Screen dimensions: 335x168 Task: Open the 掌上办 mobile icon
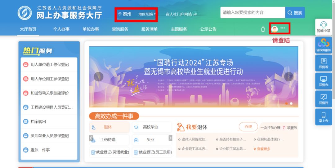324,117
